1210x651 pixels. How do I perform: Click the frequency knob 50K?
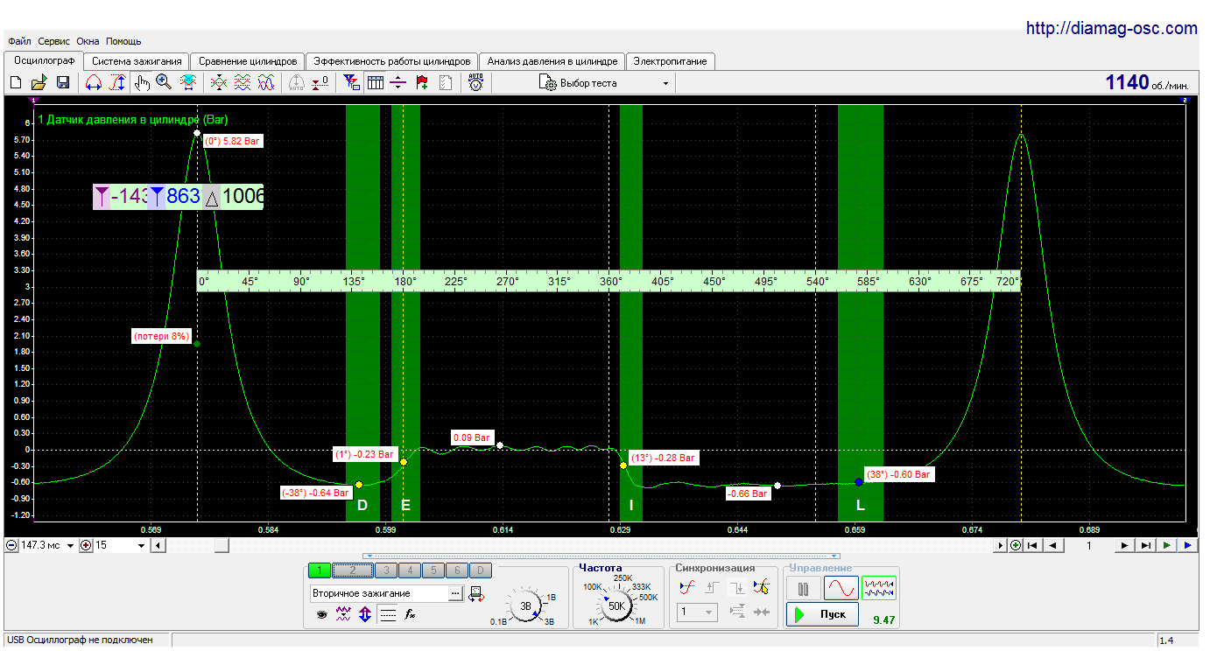616,605
